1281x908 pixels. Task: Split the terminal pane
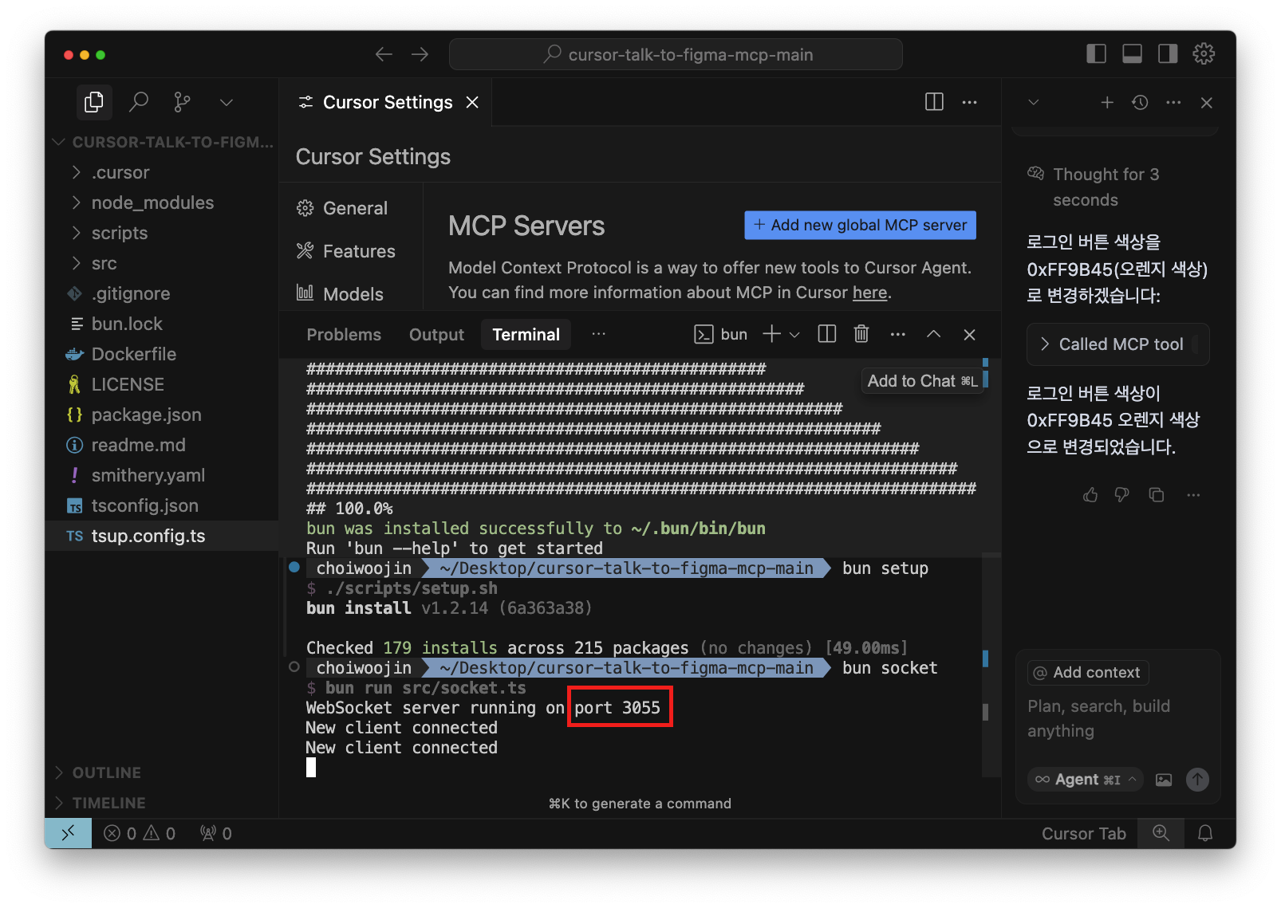[x=827, y=334]
